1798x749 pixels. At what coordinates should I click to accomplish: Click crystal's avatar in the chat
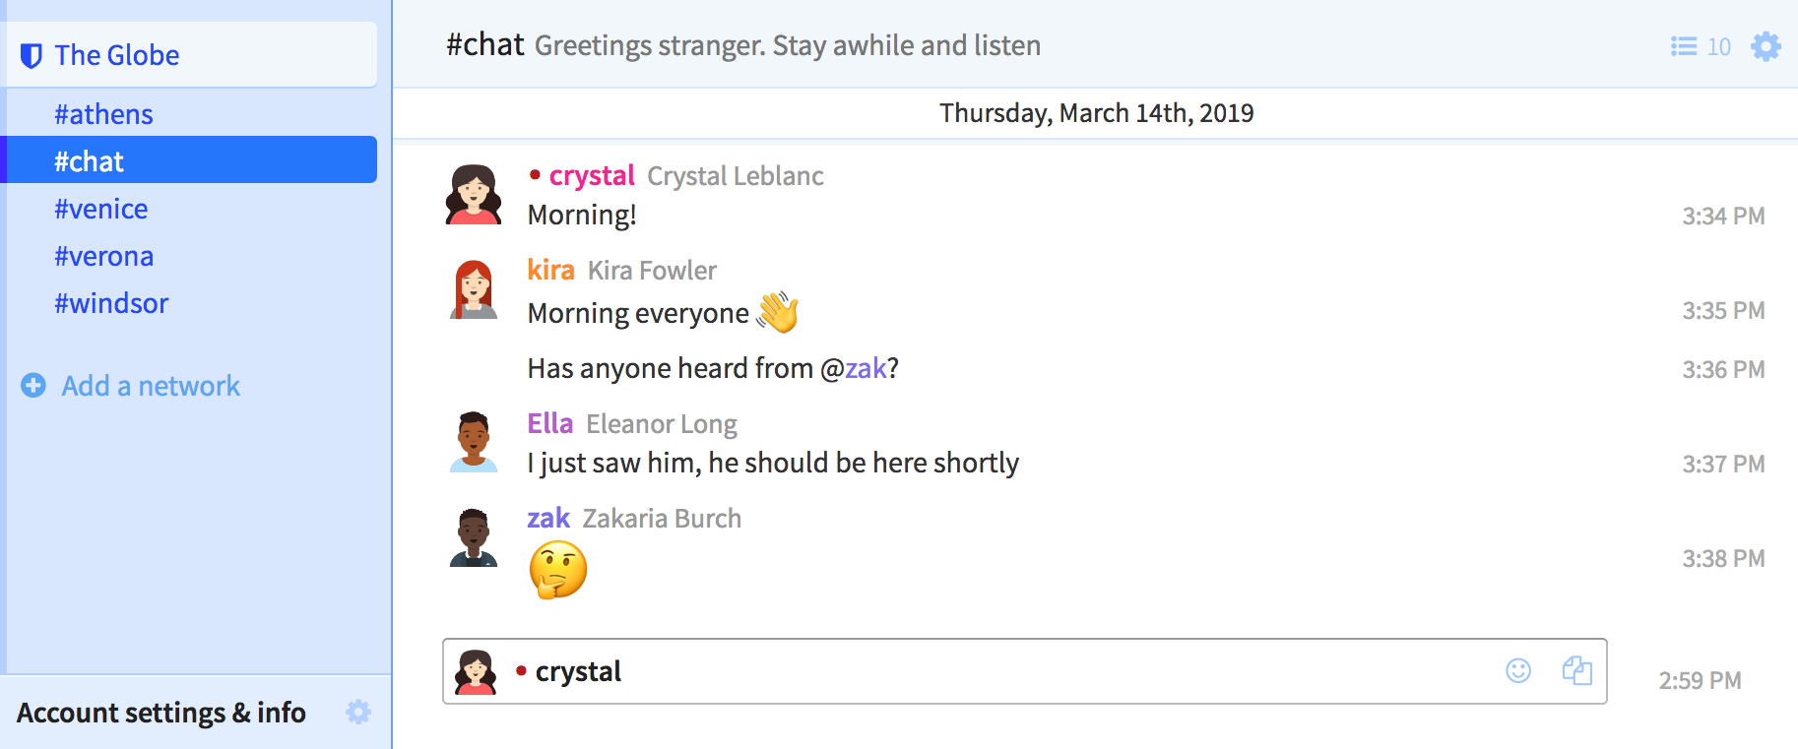[x=474, y=195]
